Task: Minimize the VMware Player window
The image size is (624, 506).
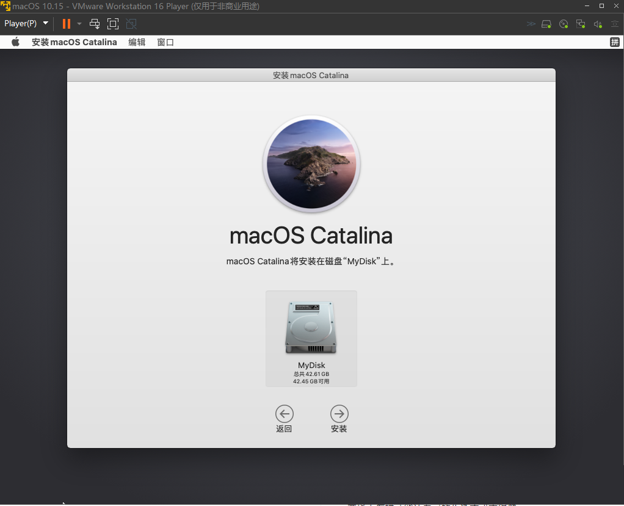Action: 587,6
